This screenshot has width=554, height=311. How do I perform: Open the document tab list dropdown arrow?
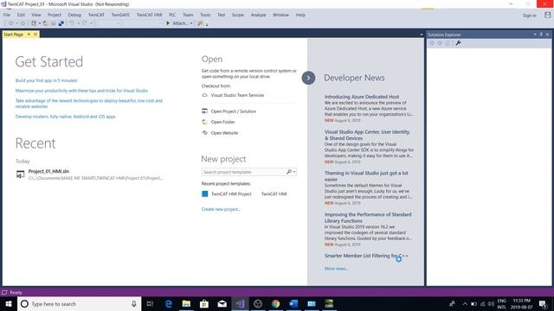422,35
